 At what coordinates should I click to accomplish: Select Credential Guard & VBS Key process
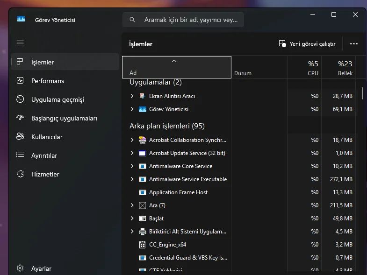click(x=188, y=258)
